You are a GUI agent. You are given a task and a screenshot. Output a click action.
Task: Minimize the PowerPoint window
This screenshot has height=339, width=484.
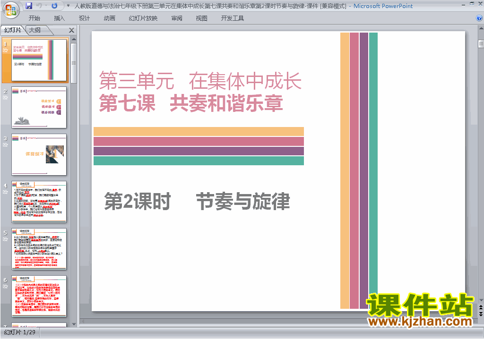pos(464,5)
